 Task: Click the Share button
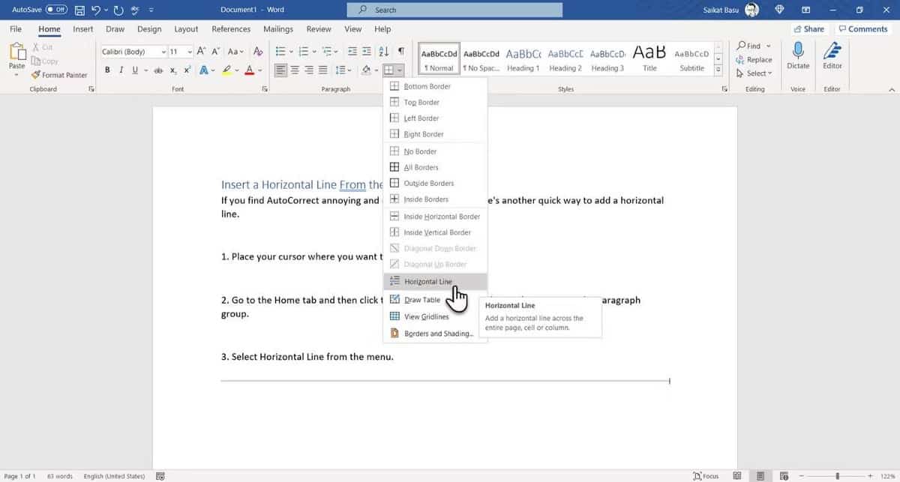(x=809, y=28)
